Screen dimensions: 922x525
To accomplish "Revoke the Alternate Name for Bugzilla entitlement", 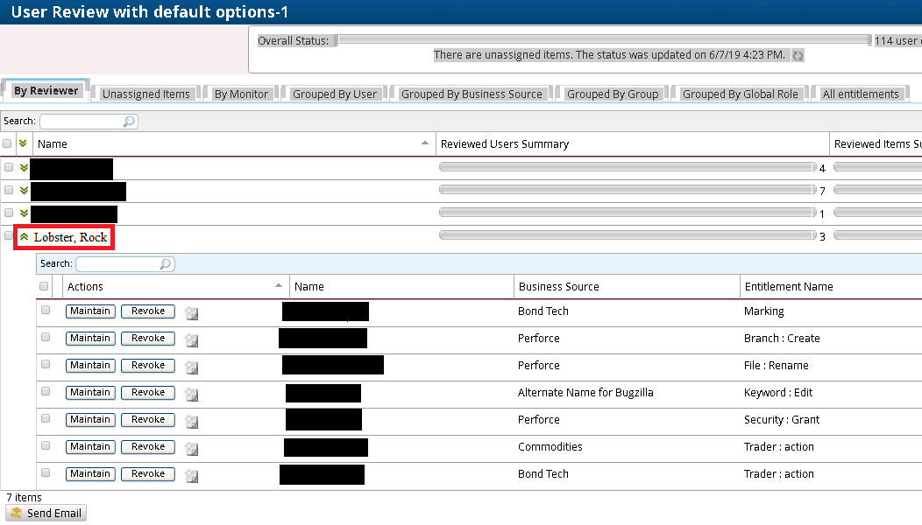I will [148, 392].
